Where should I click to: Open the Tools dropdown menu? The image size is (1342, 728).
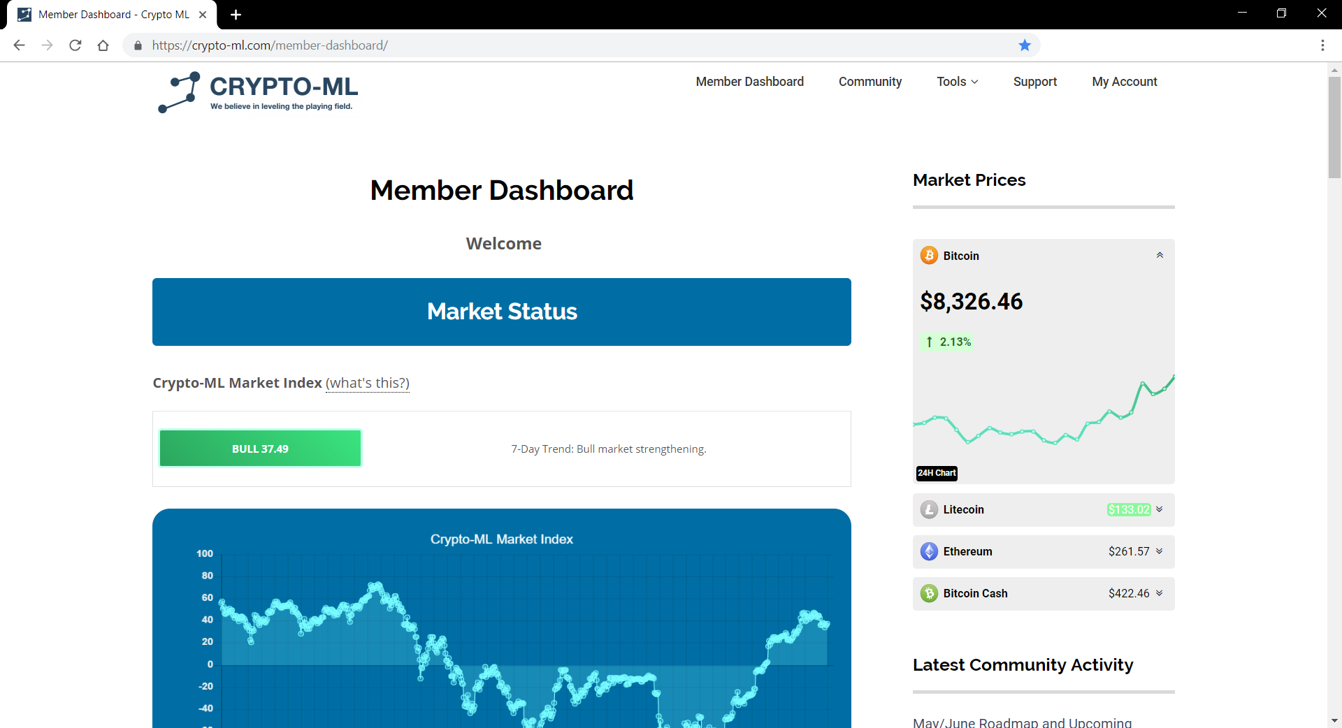(958, 82)
